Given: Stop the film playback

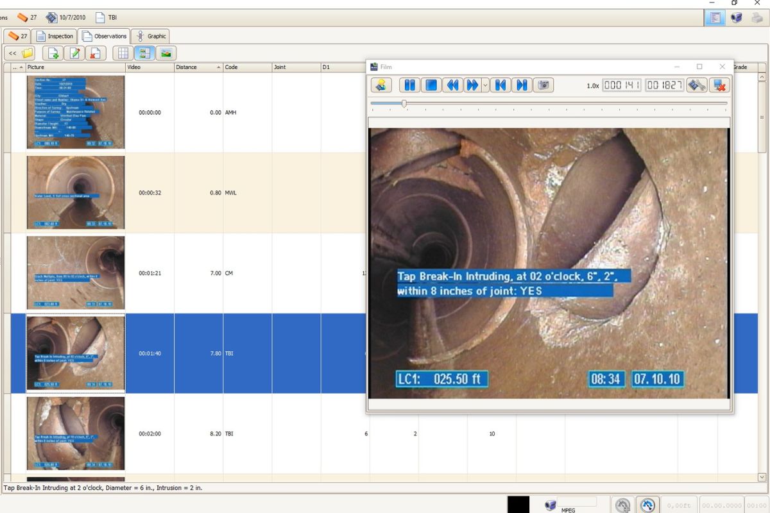Looking at the screenshot, I should 431,85.
